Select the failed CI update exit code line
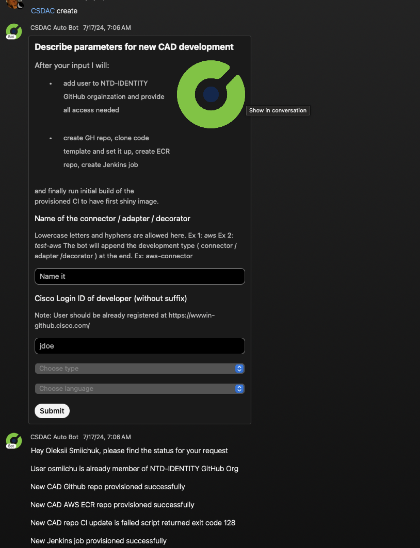This screenshot has height=548, width=420. click(133, 523)
